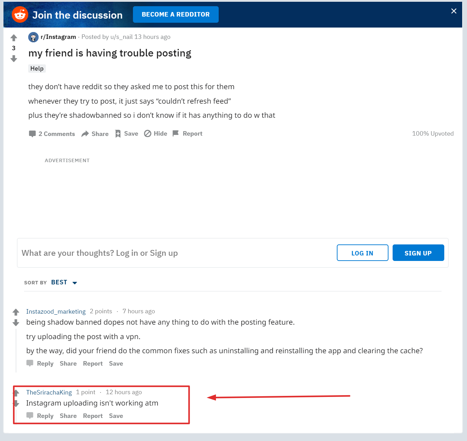Reply to TheSrirachaKing's comment
Viewport: 467px width, 441px height.
45,416
